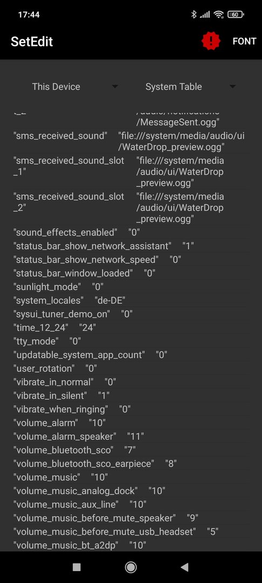The image size is (262, 583).
Task: Tap the Wi-Fi status bar icon
Action: pos(219,15)
